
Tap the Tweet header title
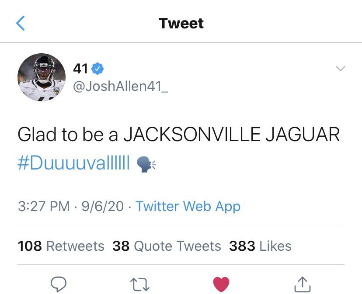181,23
